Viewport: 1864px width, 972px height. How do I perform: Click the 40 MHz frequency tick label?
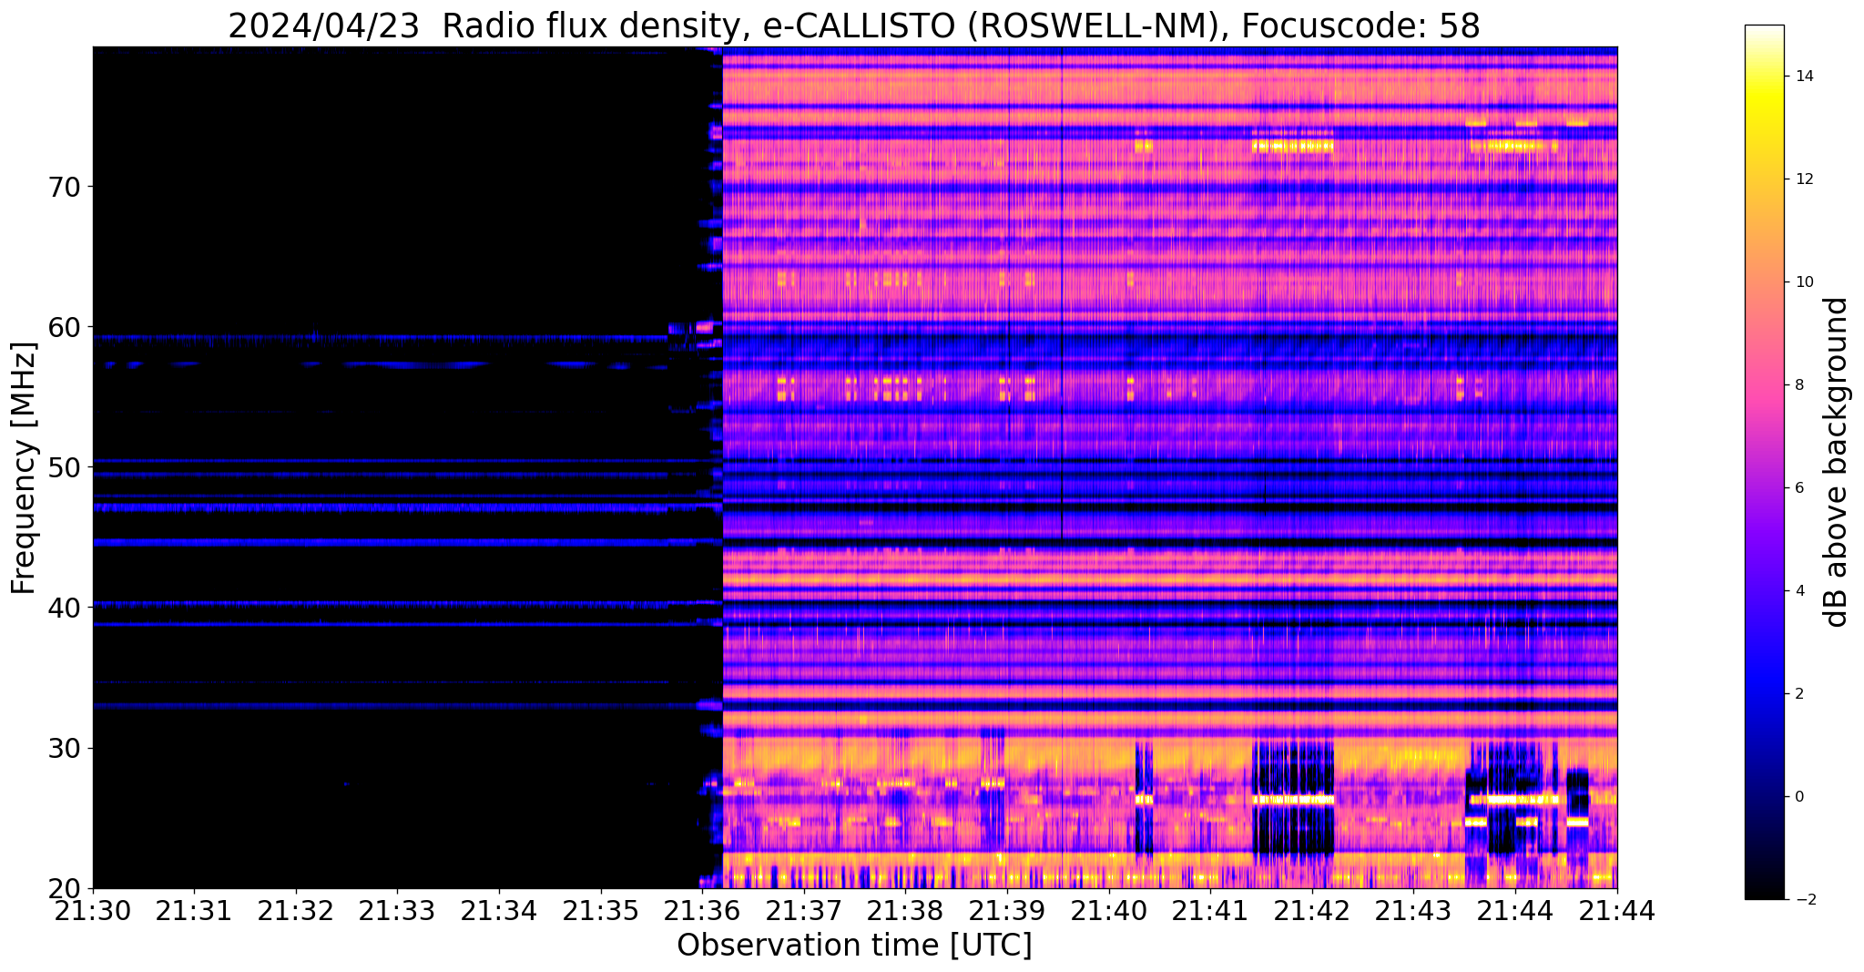[x=65, y=607]
